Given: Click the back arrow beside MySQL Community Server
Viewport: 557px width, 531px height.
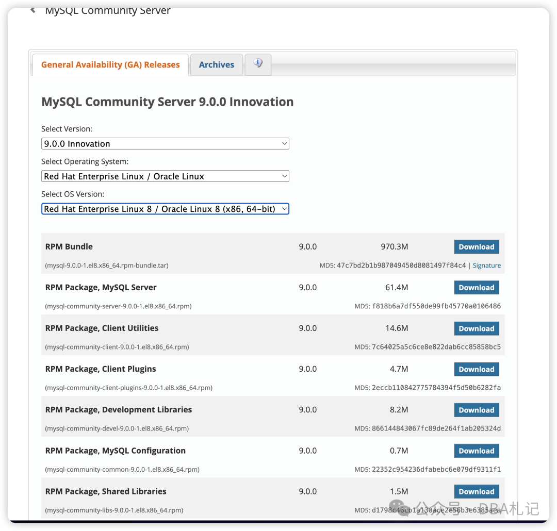Looking at the screenshot, I should [x=33, y=10].
